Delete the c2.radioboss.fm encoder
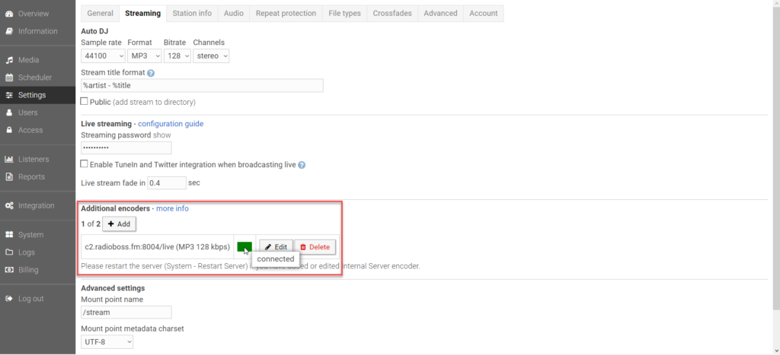Image resolution: width=780 pixels, height=355 pixels. coord(315,247)
